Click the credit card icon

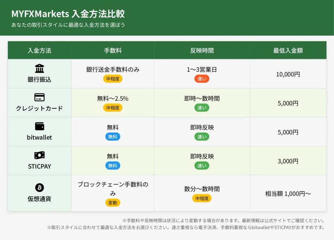(39, 97)
